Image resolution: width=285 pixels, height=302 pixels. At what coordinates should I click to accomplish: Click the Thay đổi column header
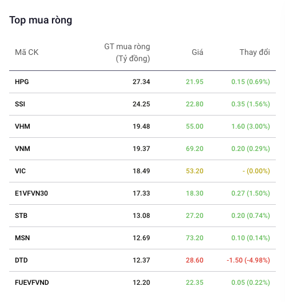click(x=255, y=53)
